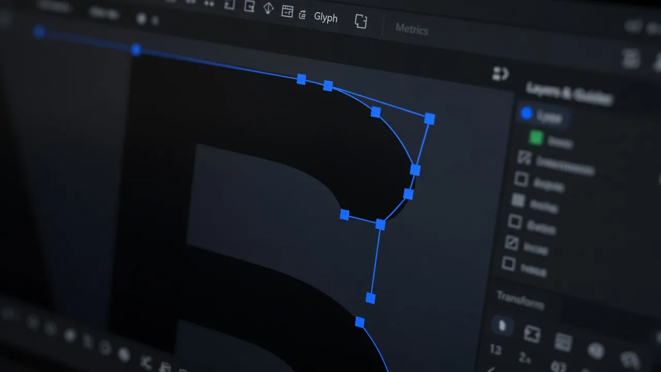Click the "12" value in Transform panel
The width and height of the screenshot is (661, 372).
495,350
